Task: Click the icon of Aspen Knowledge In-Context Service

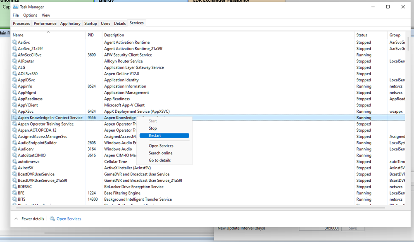Action: point(14,117)
